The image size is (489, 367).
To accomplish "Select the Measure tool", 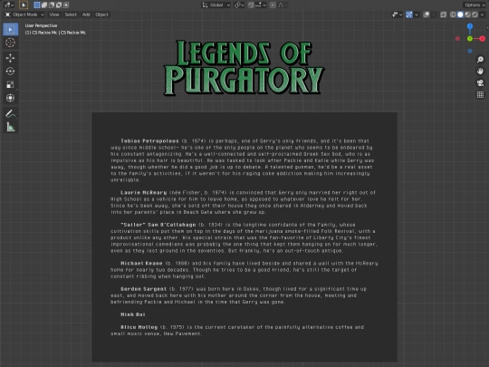I will (x=10, y=127).
